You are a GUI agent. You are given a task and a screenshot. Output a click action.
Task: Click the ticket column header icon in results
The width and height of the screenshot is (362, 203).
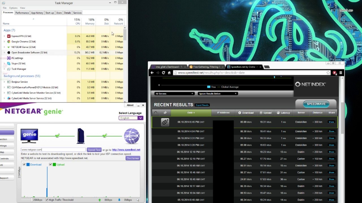(x=165, y=112)
